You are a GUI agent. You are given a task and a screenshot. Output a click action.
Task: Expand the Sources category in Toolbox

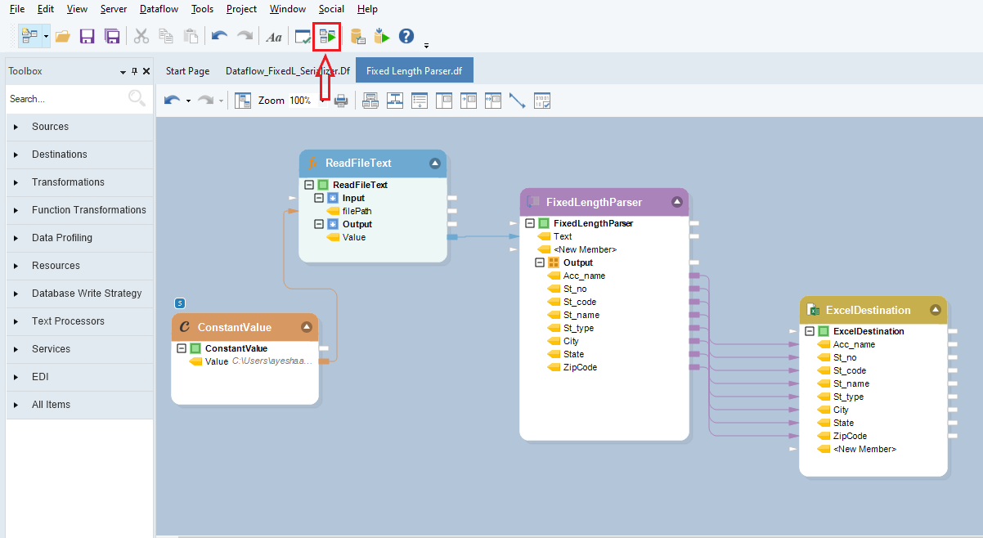50,127
